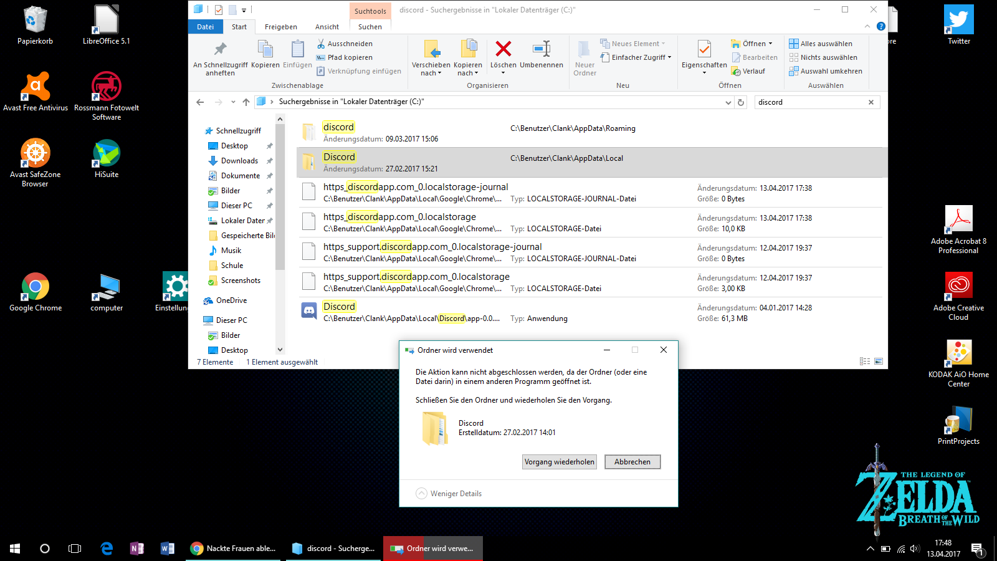This screenshot has width=997, height=561.
Task: Click the refresh icon beside address bar
Action: [741, 102]
